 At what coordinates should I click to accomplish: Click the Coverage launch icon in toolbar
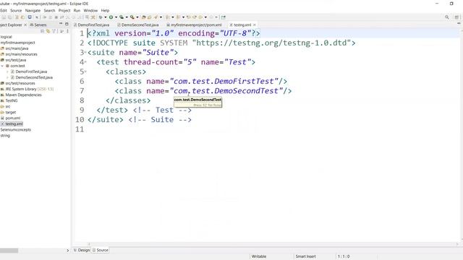(122, 17)
